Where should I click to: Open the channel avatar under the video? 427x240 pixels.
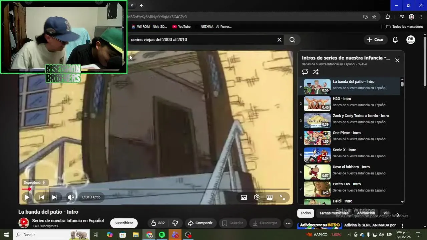click(x=24, y=223)
